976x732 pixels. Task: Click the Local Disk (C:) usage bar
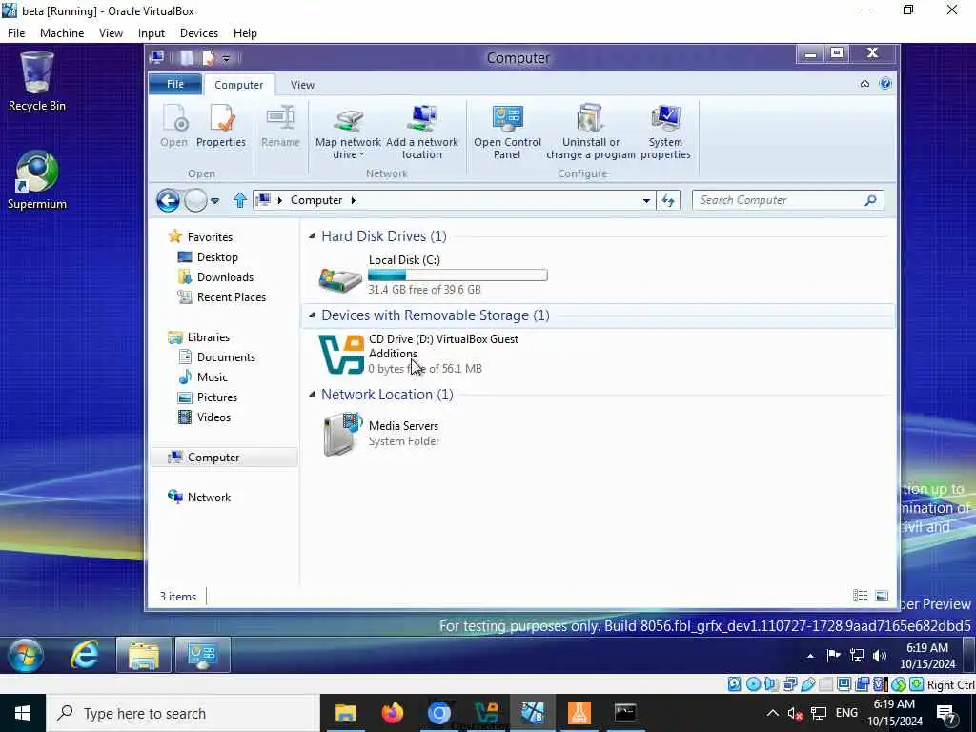coord(457,274)
